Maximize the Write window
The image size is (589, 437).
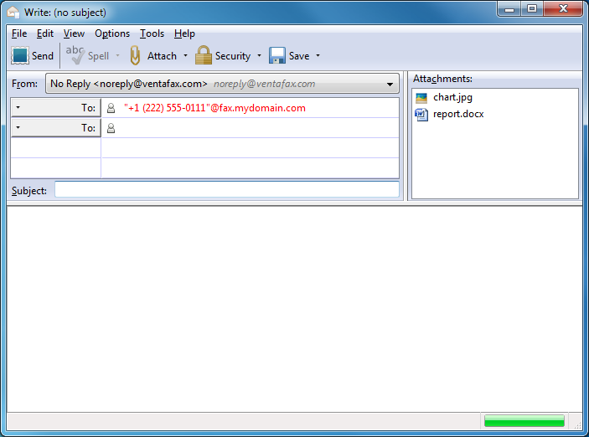pyautogui.click(x=532, y=9)
